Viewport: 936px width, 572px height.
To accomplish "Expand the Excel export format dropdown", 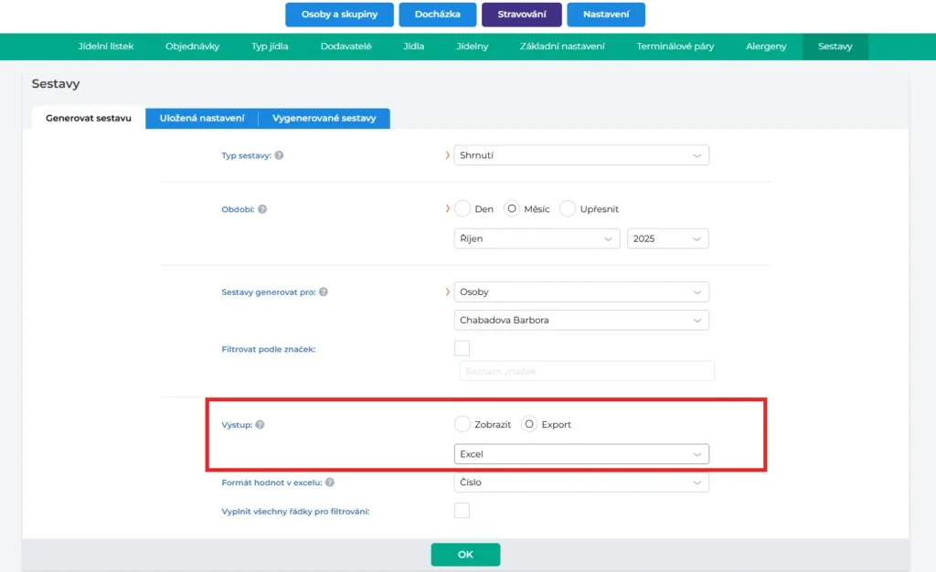I will (581, 454).
